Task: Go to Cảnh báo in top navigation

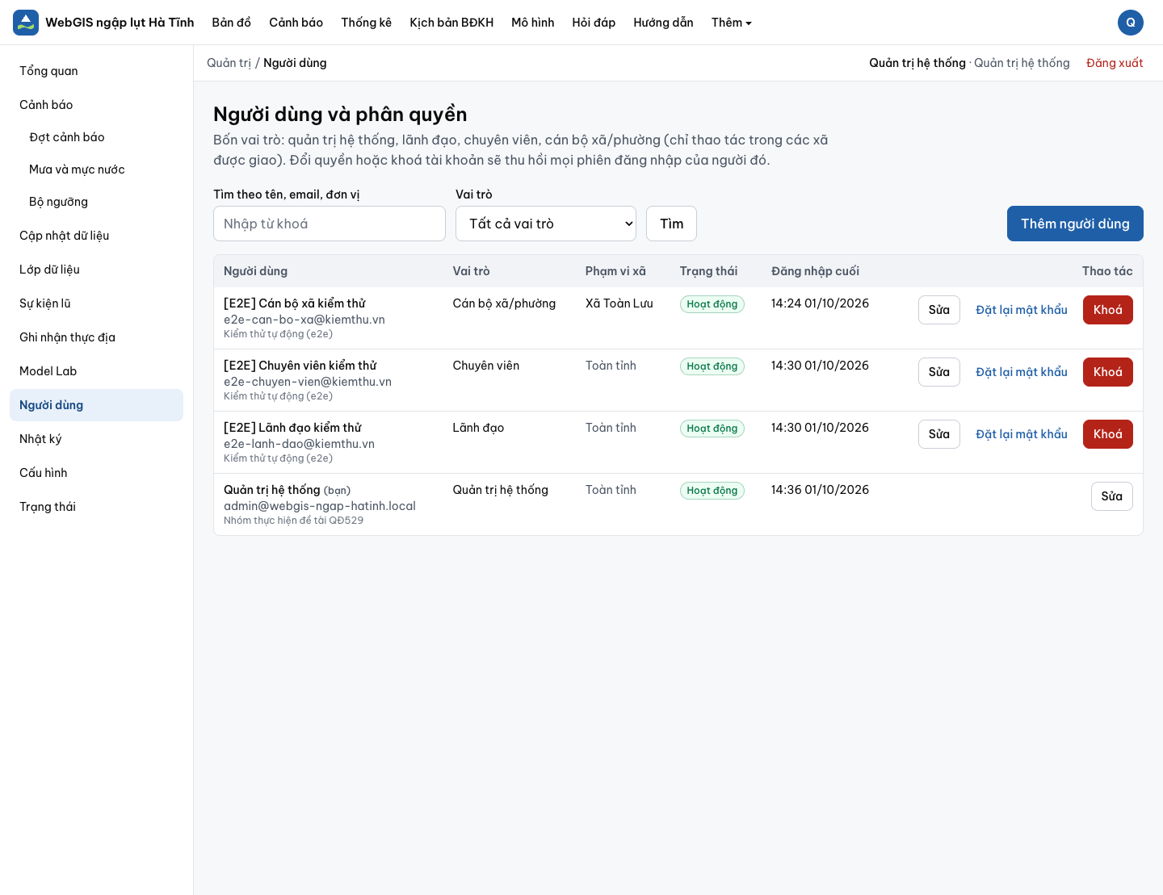Action: (296, 23)
